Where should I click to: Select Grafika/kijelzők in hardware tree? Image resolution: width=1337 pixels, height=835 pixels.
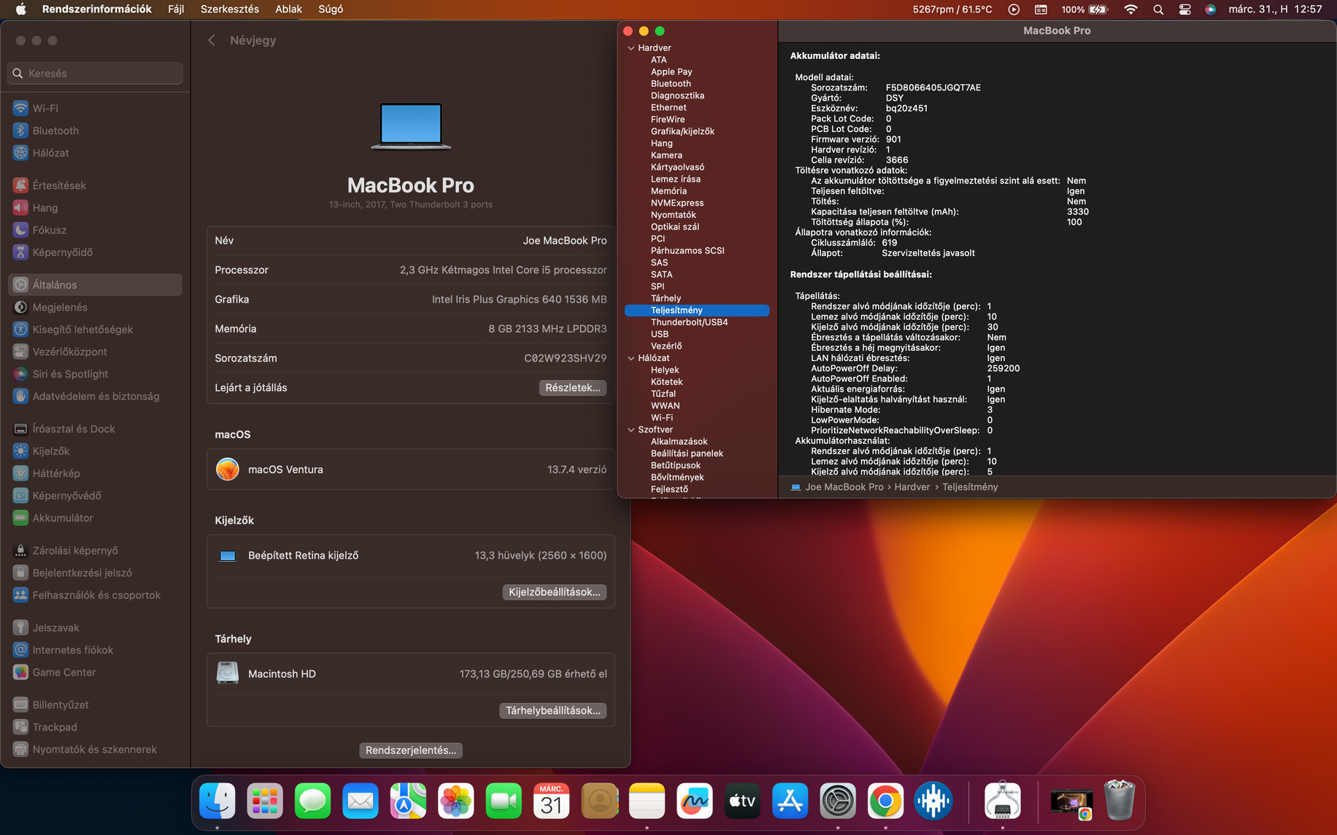(682, 131)
